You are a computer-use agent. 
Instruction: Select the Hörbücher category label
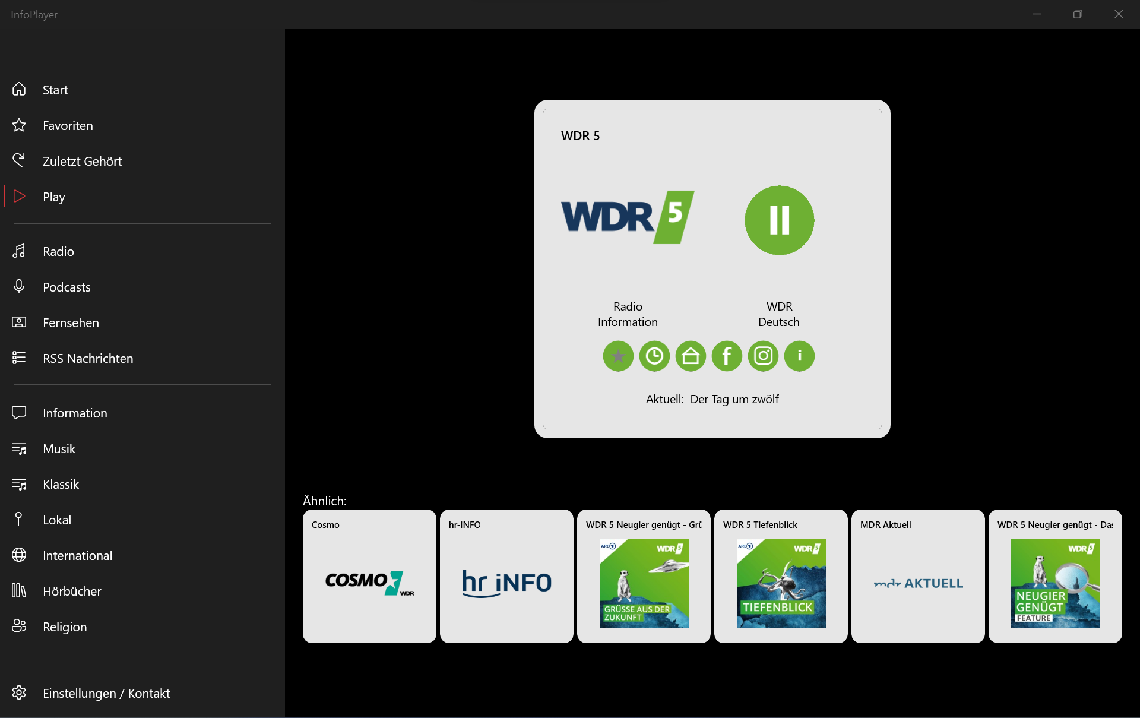click(x=72, y=592)
